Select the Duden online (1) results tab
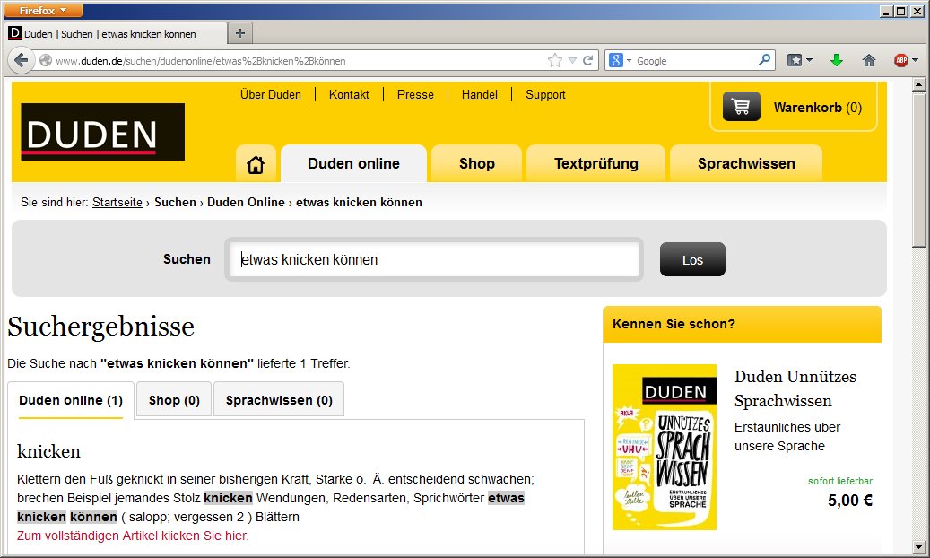The width and height of the screenshot is (930, 558). (x=71, y=401)
